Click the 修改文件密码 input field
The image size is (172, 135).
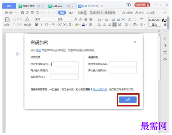pos(123,64)
